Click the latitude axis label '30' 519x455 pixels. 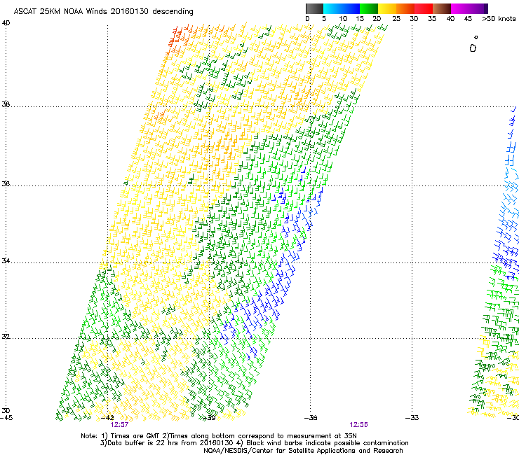(x=6, y=411)
